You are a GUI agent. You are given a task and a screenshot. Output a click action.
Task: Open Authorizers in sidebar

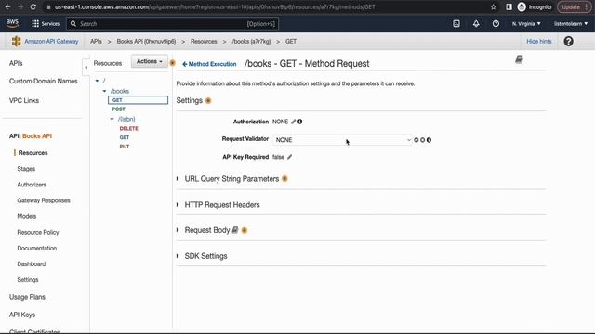coord(32,185)
